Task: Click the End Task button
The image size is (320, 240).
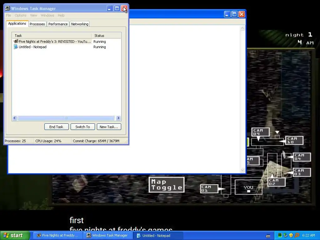Action: point(56,127)
